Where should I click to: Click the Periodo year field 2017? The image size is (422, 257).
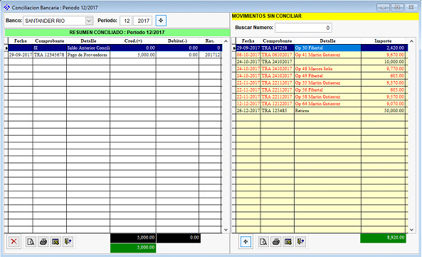(143, 21)
